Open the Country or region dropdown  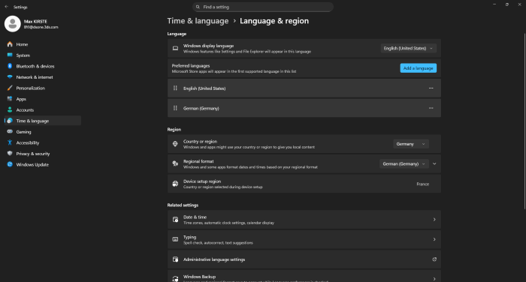[x=411, y=144]
